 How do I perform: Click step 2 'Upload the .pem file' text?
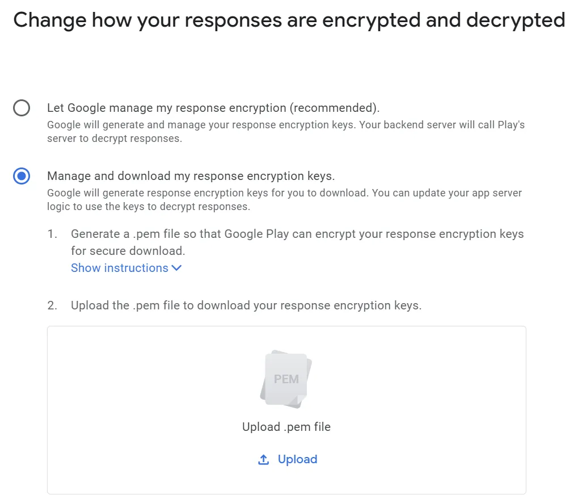pos(246,305)
